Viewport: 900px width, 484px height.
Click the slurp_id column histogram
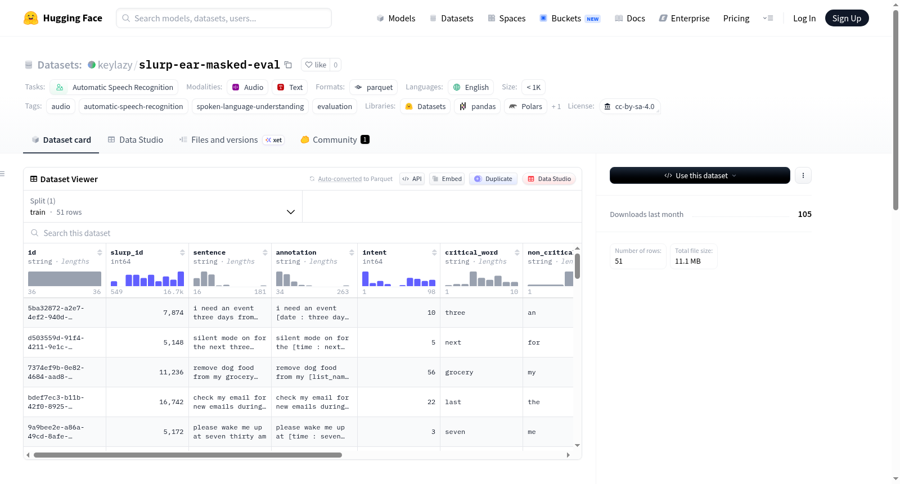pyautogui.click(x=147, y=279)
